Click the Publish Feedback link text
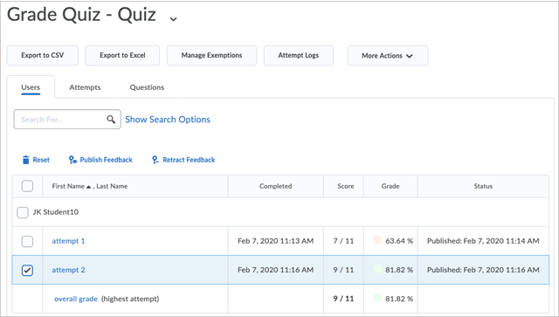Screen dimensions: 559x317 (107, 160)
